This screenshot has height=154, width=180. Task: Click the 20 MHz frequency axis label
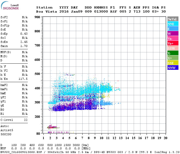point(165,138)
